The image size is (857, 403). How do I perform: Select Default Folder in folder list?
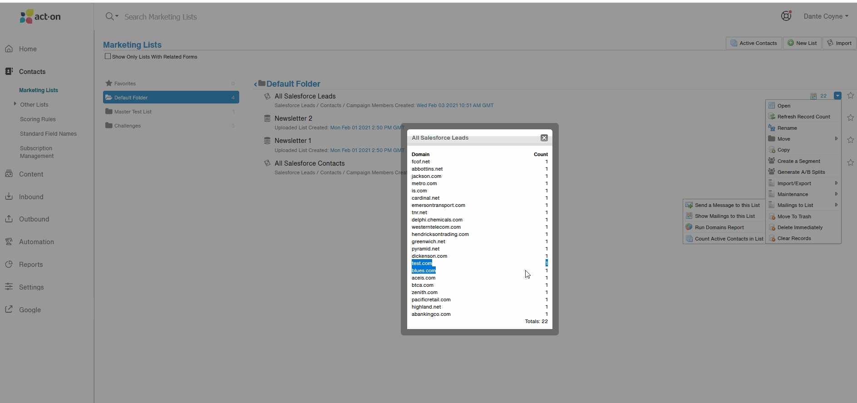(171, 97)
